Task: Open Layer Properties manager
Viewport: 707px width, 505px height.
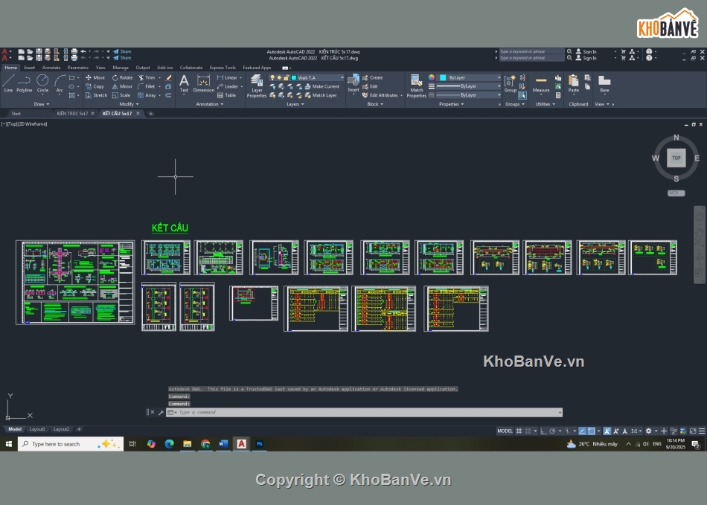Action: pos(257,85)
